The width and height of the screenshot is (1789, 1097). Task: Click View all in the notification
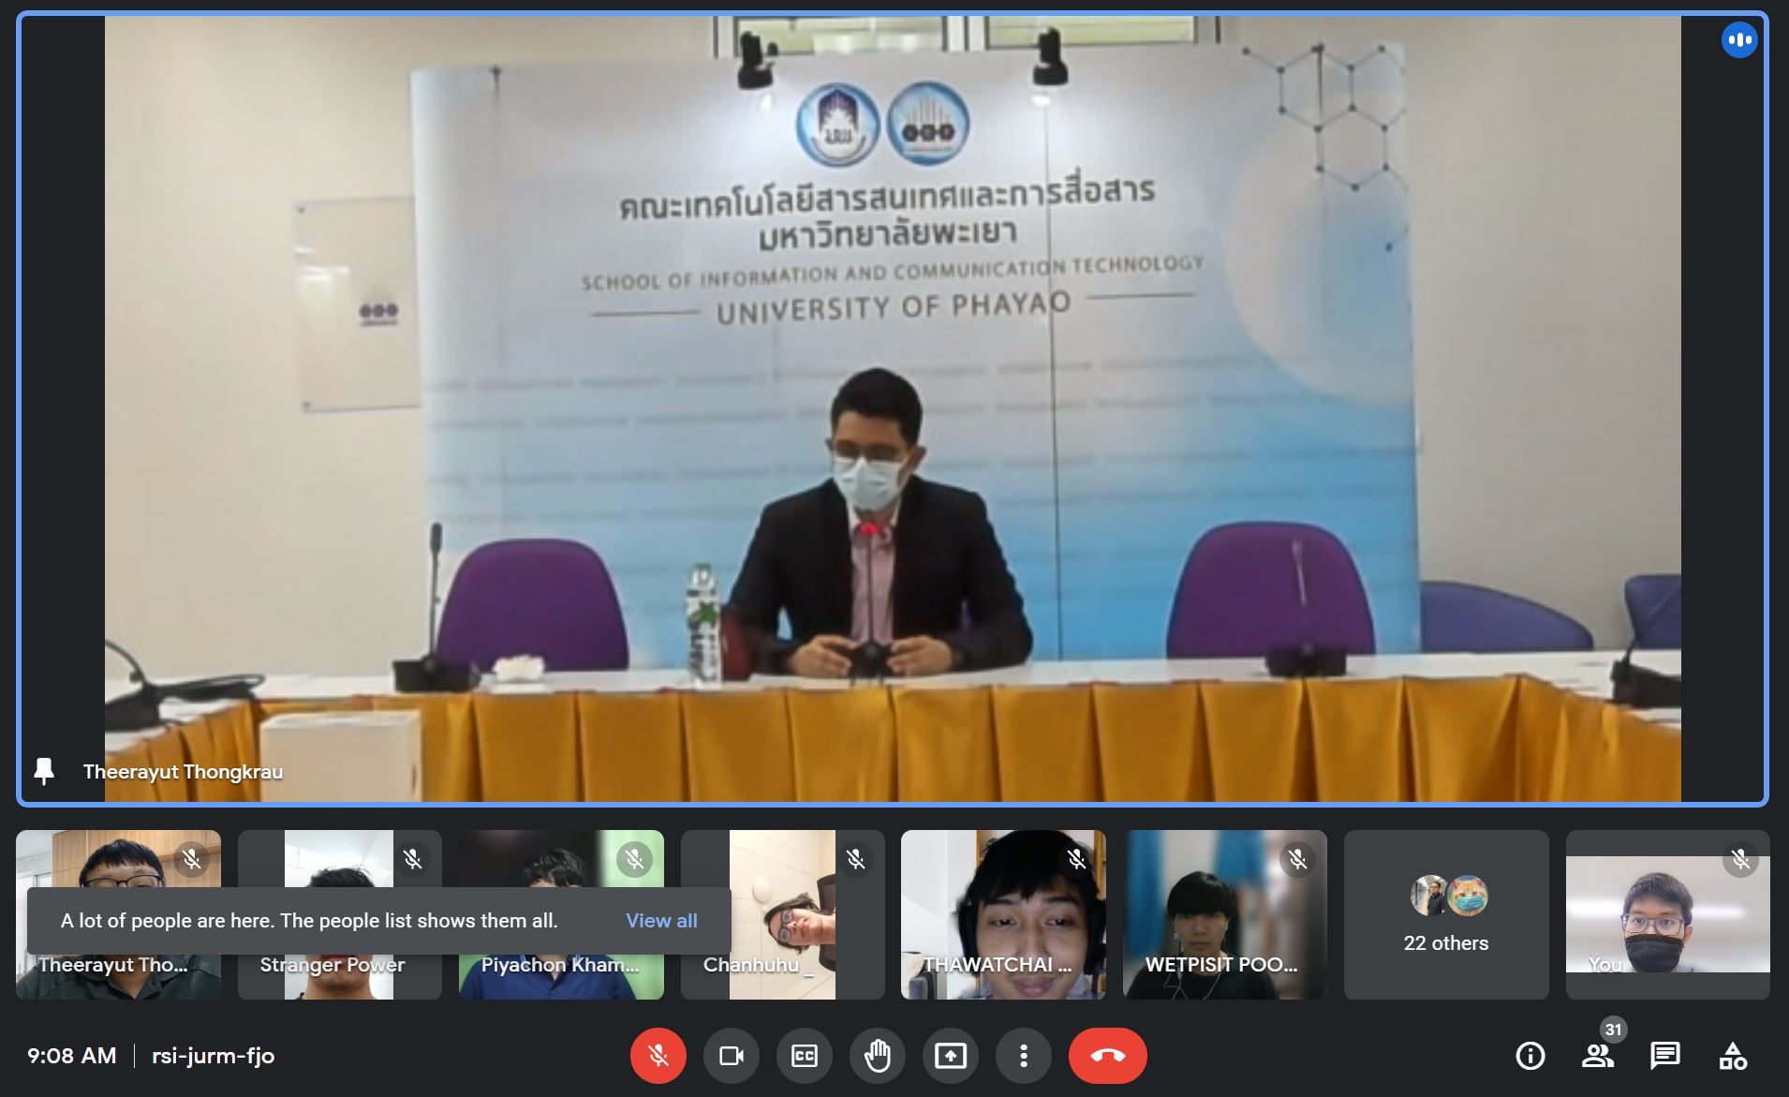click(661, 921)
